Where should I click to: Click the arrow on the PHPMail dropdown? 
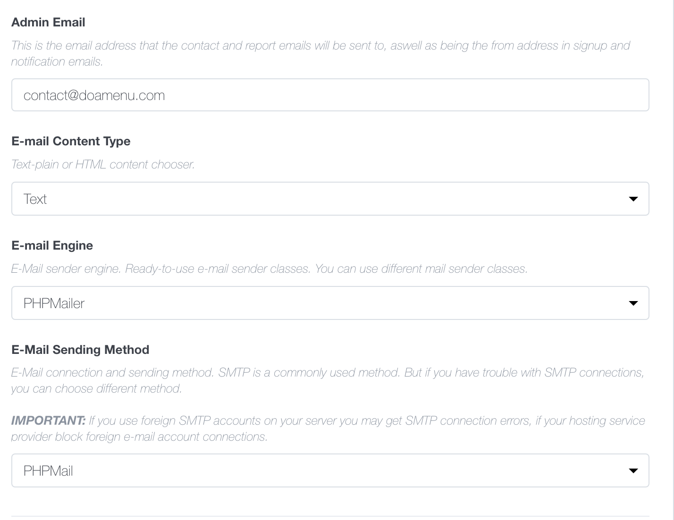pos(633,470)
